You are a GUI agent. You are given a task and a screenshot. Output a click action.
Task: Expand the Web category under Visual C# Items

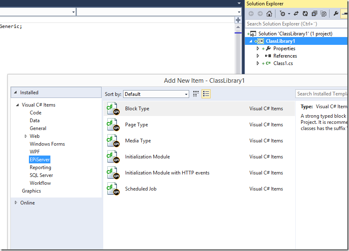click(26, 136)
